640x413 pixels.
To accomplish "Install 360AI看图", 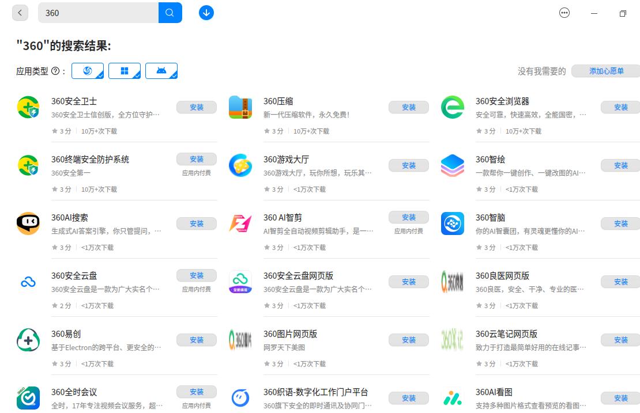I will (620, 398).
